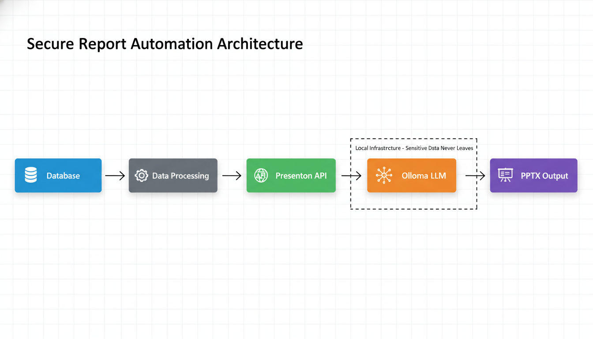Expand the Data Processing block
Screen dimensions: 593x339
click(x=173, y=175)
